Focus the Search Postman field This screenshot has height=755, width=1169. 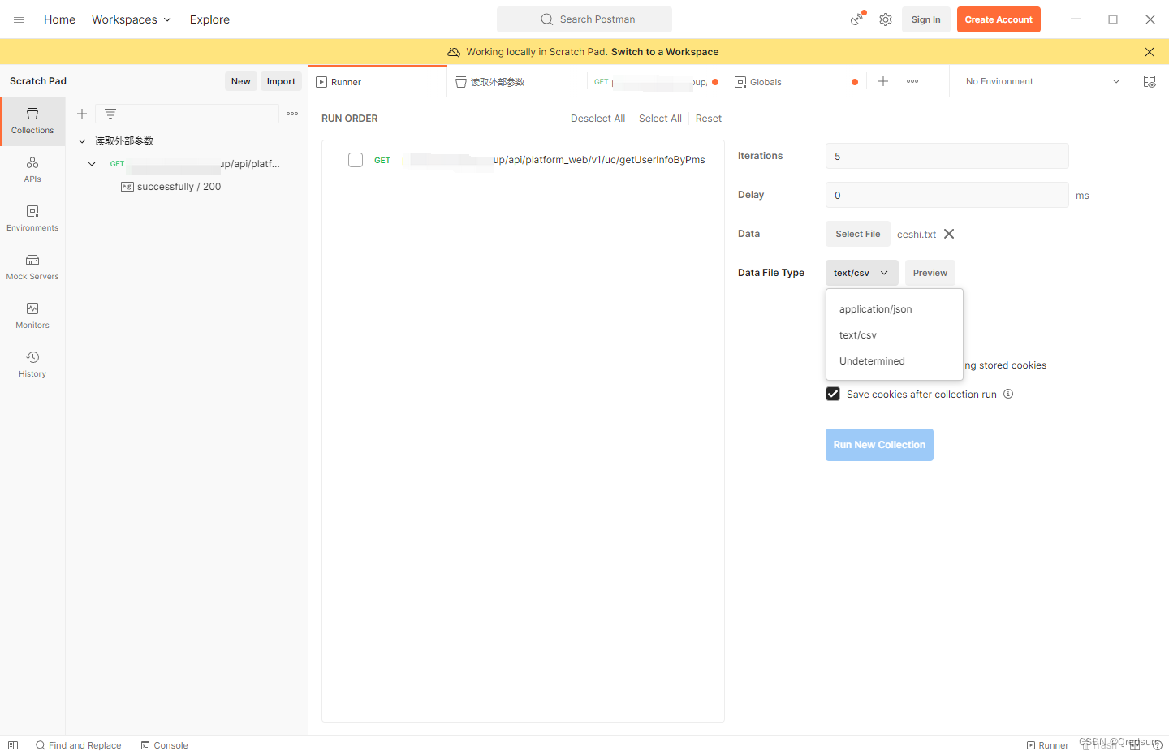pos(584,19)
